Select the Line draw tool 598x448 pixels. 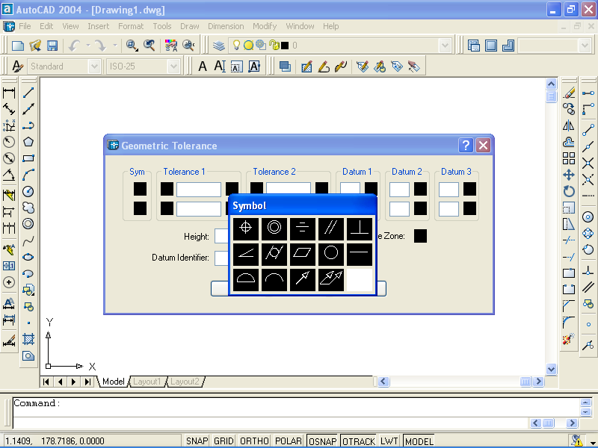(28, 93)
